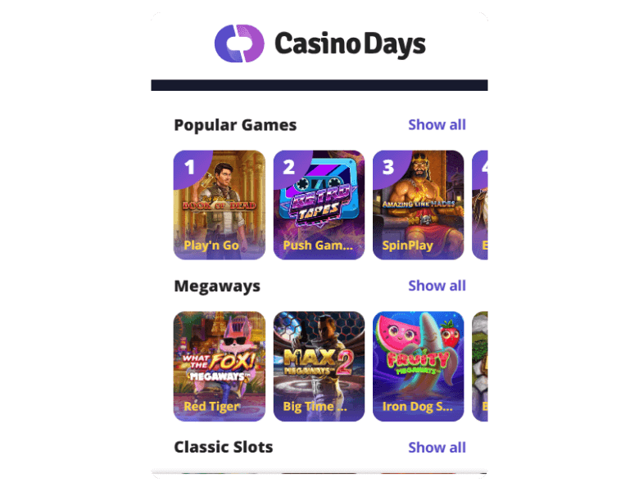
Task: Click the number 3 rank badge
Action: (x=388, y=167)
